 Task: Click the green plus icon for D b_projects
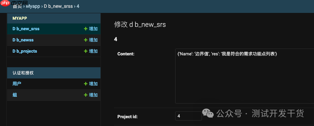pyautogui.click(x=86, y=51)
